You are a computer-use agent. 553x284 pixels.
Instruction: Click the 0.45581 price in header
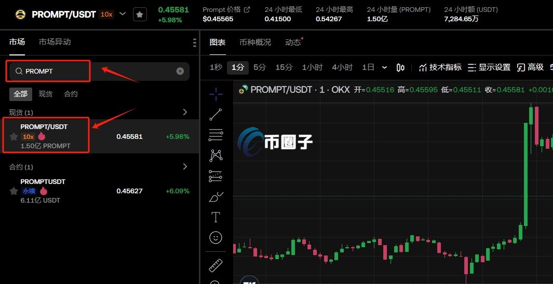(x=173, y=9)
